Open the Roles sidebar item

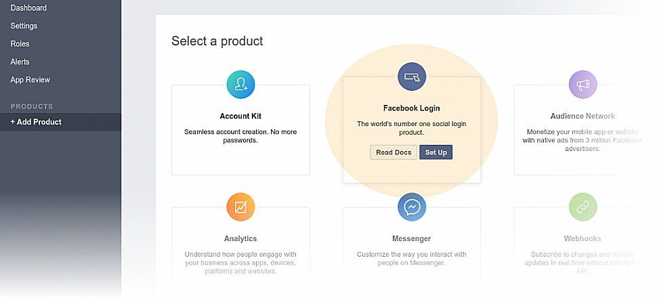(x=20, y=44)
